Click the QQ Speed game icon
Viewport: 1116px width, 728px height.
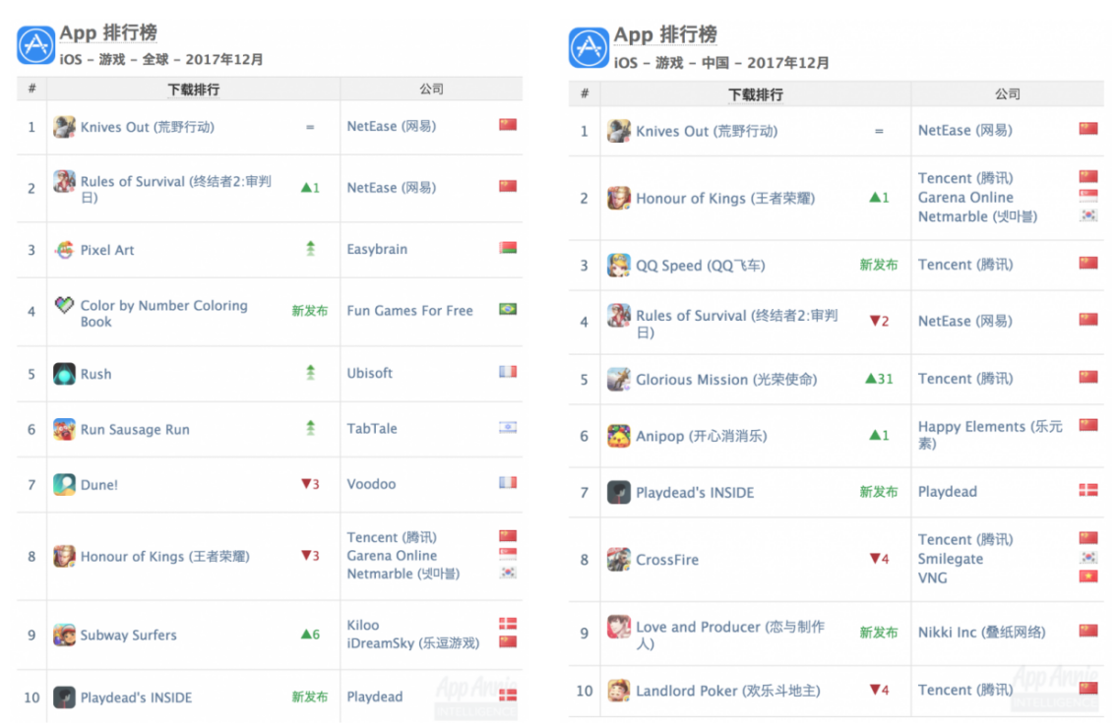click(x=618, y=265)
